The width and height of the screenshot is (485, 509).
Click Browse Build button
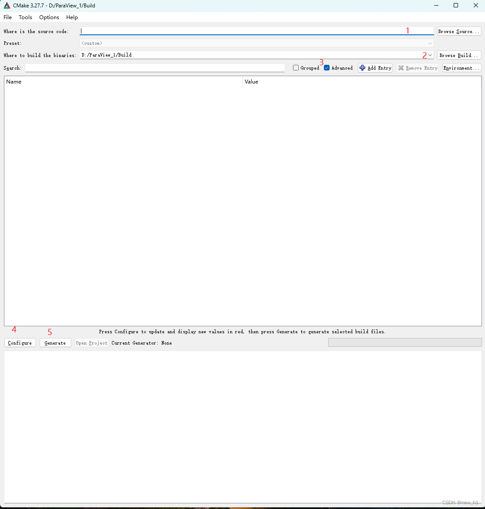click(x=459, y=55)
